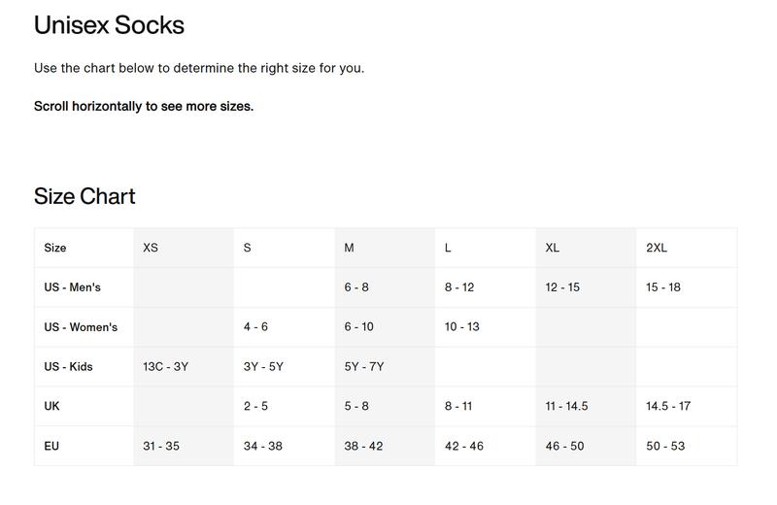Click the US - Men's row label
Image resolution: width=777 pixels, height=505 pixels.
73,287
